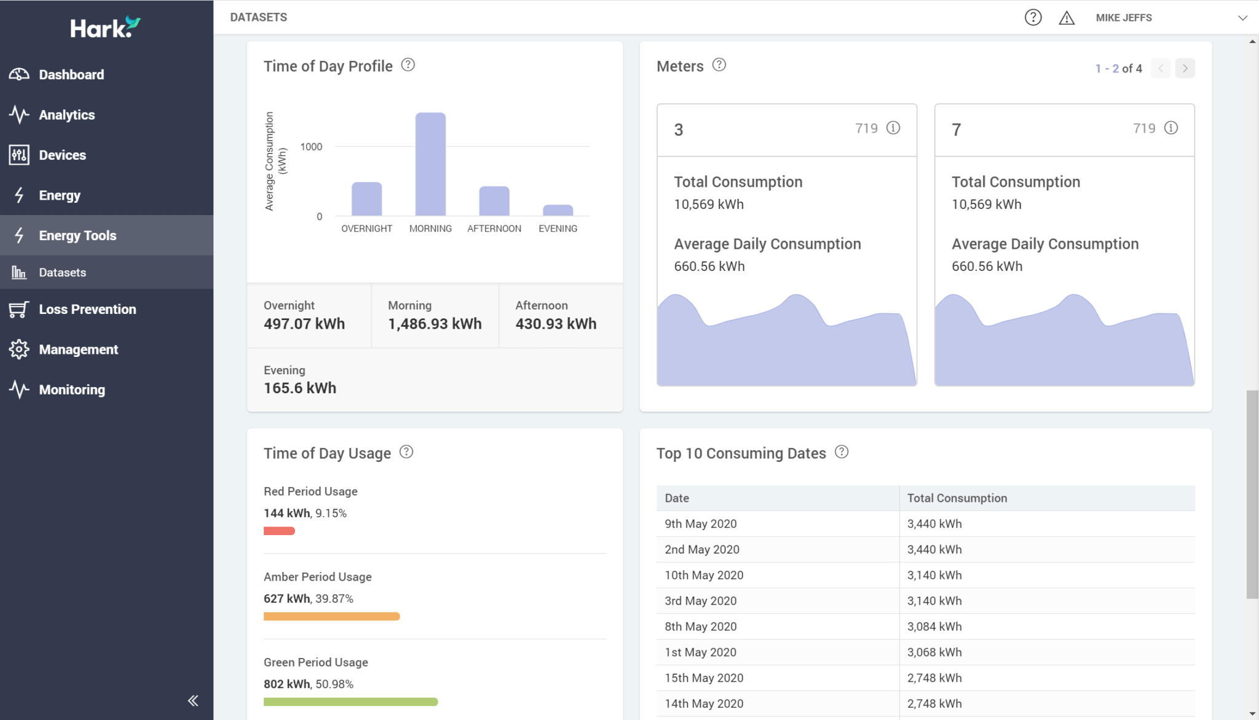Click the Morning 1,486.93 kWh value
The height and width of the screenshot is (720, 1259).
435,324
